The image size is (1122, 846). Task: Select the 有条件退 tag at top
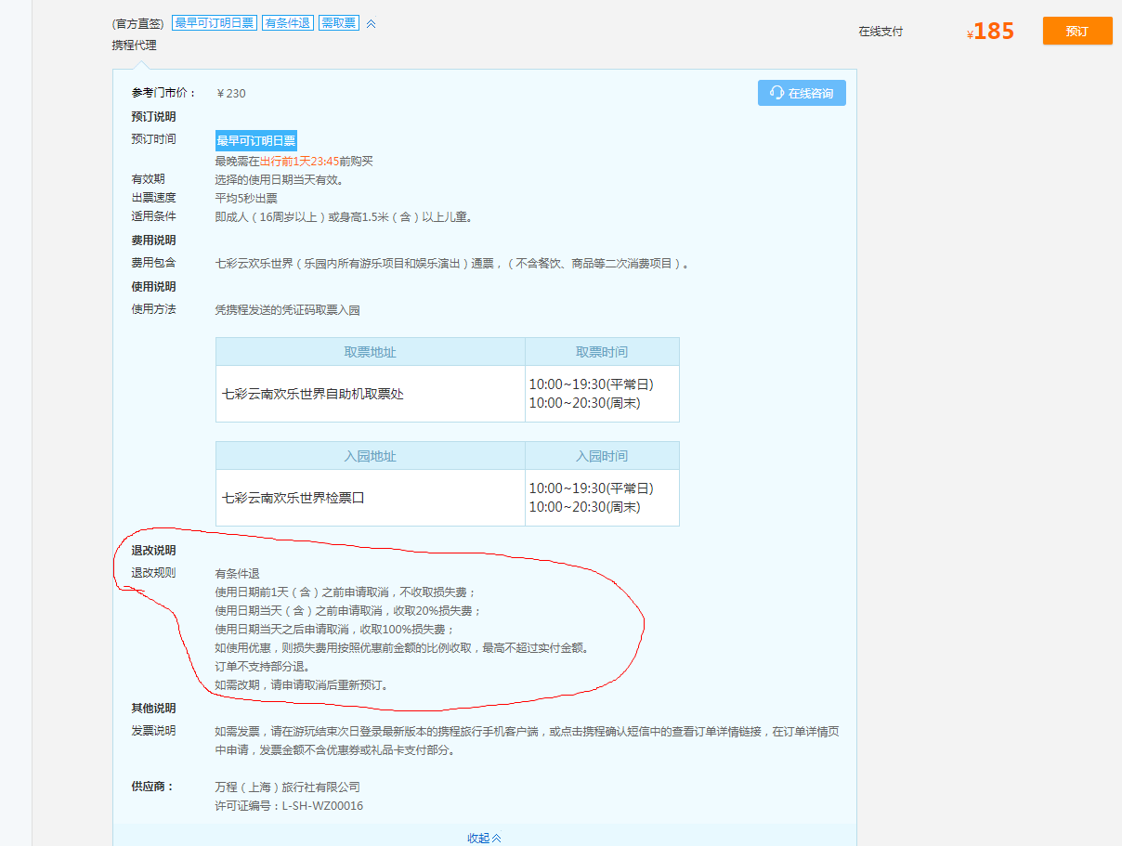click(x=287, y=23)
